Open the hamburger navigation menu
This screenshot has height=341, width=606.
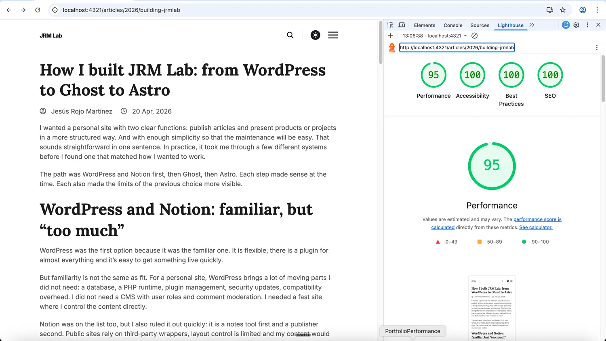coord(333,35)
